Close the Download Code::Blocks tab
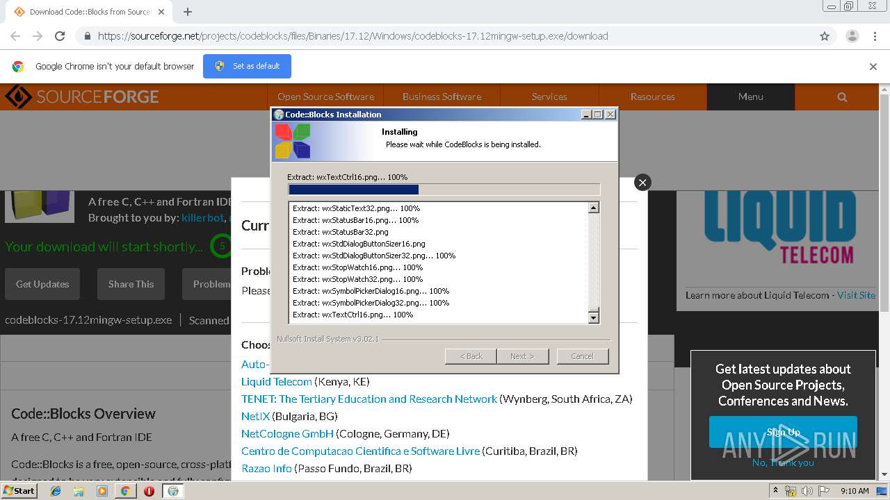The image size is (890, 500). 161,12
